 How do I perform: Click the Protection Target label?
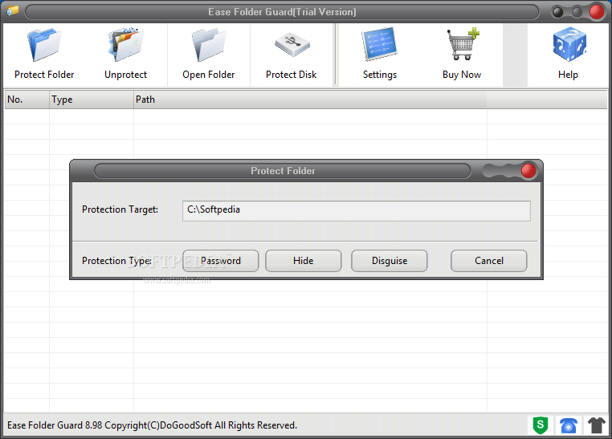(120, 209)
